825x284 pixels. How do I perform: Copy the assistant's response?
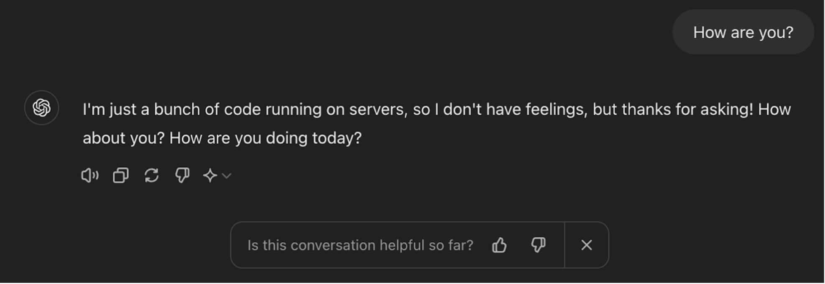pyautogui.click(x=120, y=176)
